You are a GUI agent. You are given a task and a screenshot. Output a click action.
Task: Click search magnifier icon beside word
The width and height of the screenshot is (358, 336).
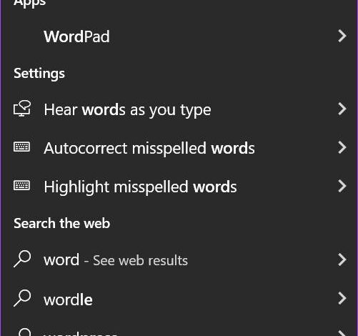click(22, 259)
